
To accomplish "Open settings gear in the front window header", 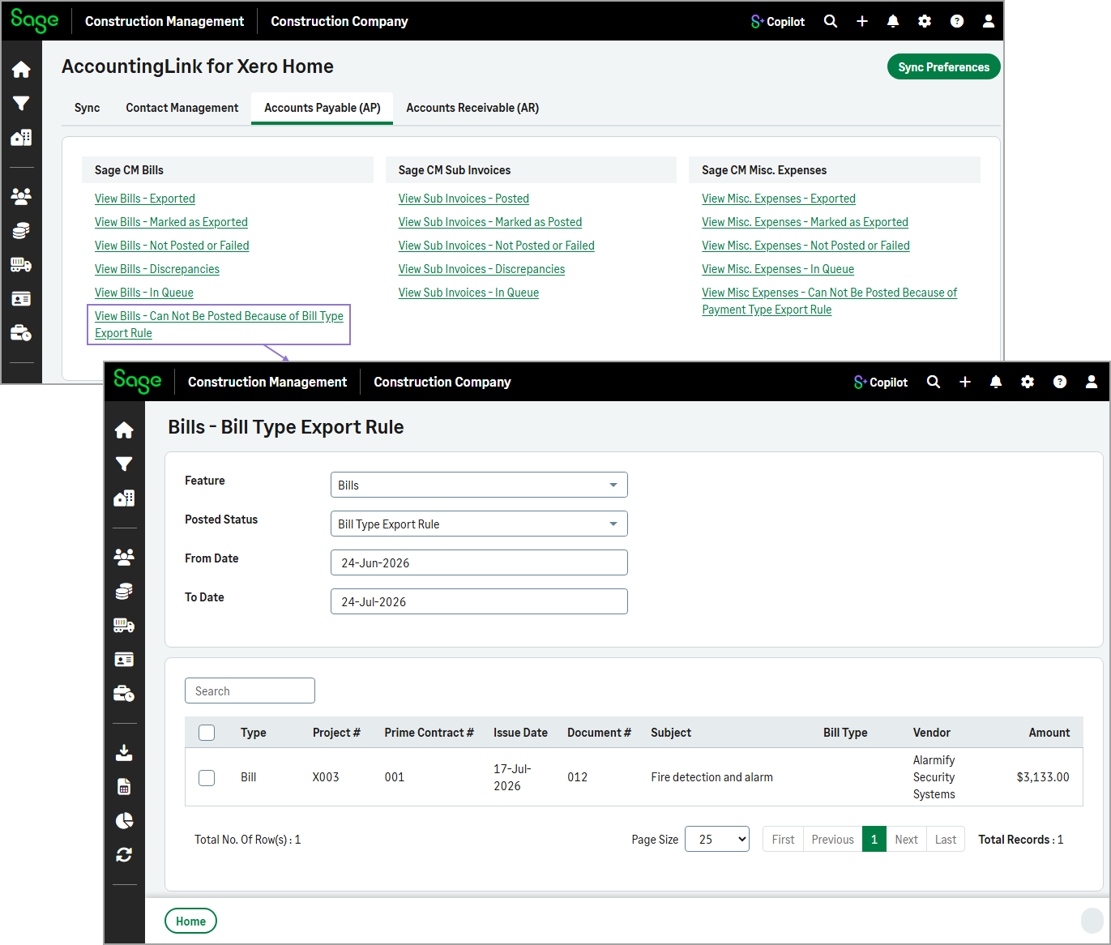I will (x=1028, y=382).
